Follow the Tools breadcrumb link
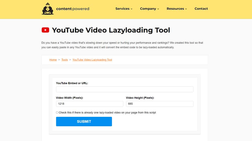Viewport: 252px width, 141px height. click(65, 60)
